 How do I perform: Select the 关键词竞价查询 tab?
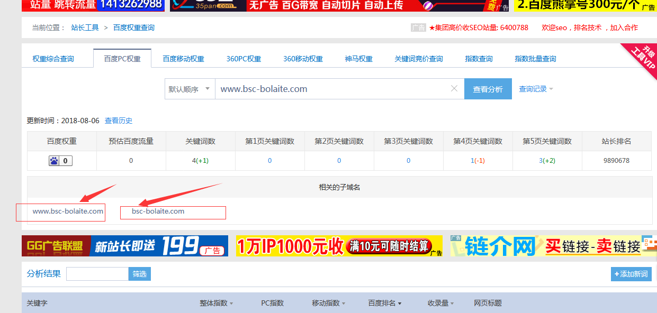pyautogui.click(x=418, y=59)
